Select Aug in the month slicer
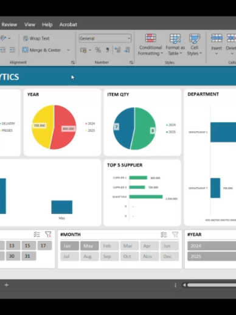 (89, 257)
